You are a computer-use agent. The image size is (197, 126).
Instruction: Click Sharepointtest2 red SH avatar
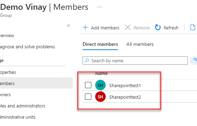100,97
